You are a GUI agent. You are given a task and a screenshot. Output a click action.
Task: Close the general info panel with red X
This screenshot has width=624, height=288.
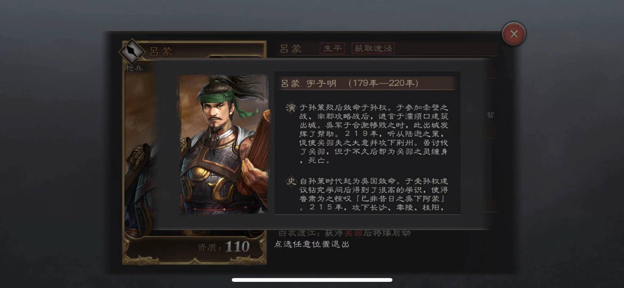point(514,34)
